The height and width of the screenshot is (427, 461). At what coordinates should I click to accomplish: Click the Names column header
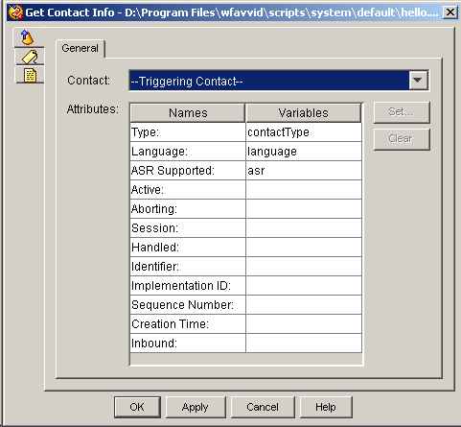point(188,113)
